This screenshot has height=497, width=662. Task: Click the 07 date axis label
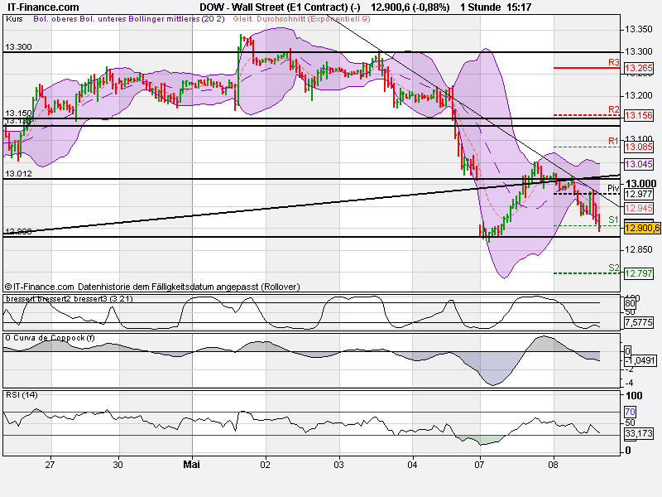[x=479, y=465]
